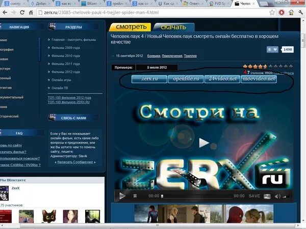The image size is (306, 229).
Task: Switch to the FVD Sp browser tab
Action: [219, 4]
